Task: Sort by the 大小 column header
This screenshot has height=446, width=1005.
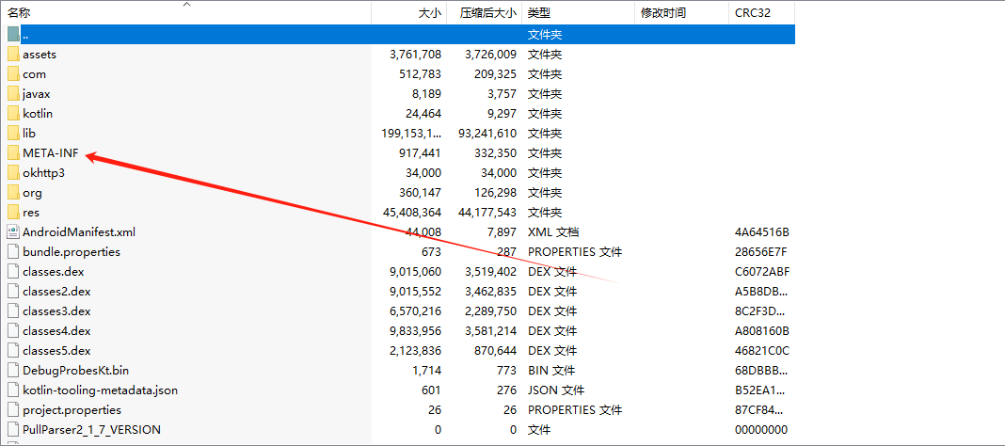Action: point(428,13)
